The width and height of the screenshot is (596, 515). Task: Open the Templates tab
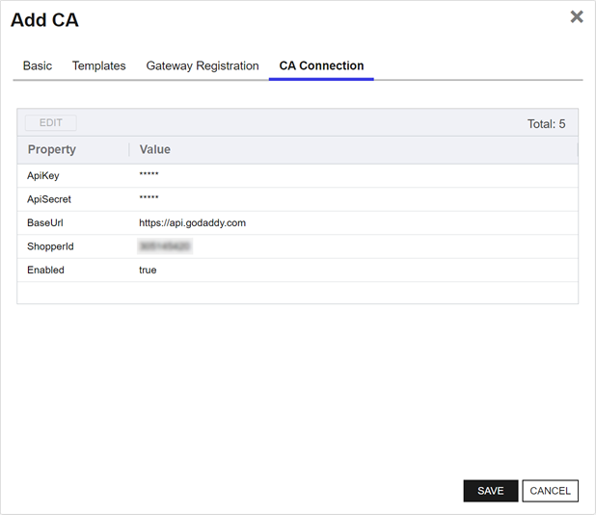tap(99, 66)
